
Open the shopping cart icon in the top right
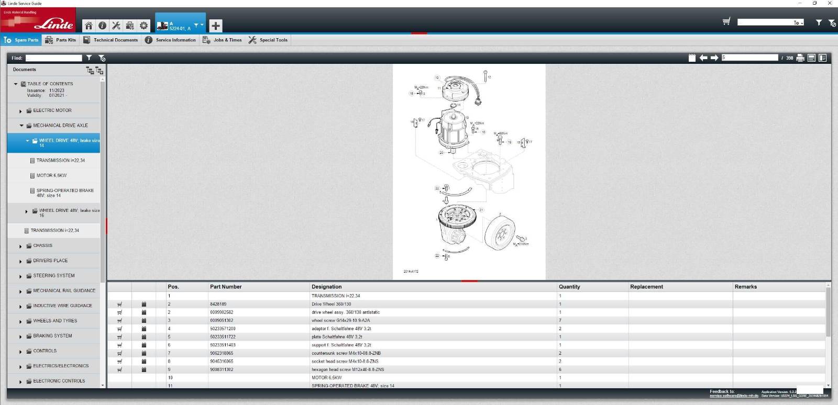[726, 21]
